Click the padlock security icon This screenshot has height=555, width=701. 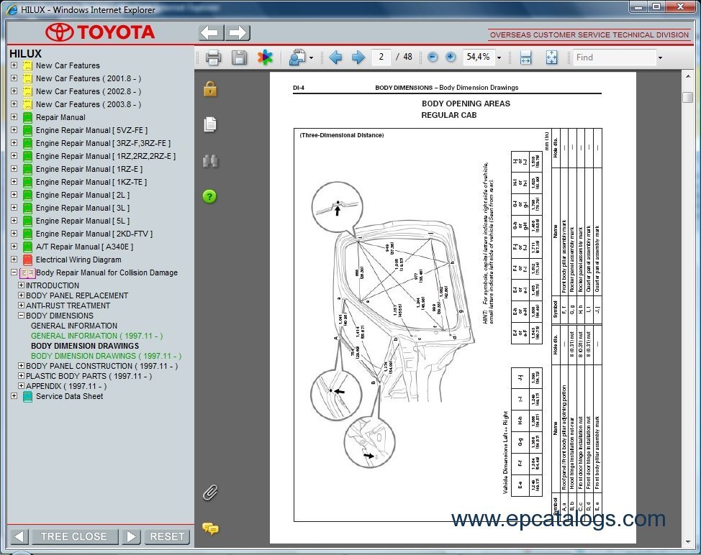(x=210, y=89)
